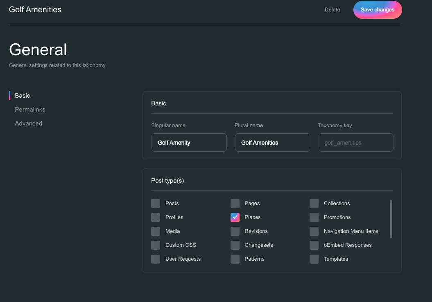The height and width of the screenshot is (302, 432).
Task: Select the Basic settings section
Action: [23, 96]
